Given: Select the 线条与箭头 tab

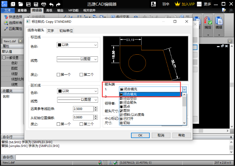Looking at the screenshot, I should [x=36, y=30].
